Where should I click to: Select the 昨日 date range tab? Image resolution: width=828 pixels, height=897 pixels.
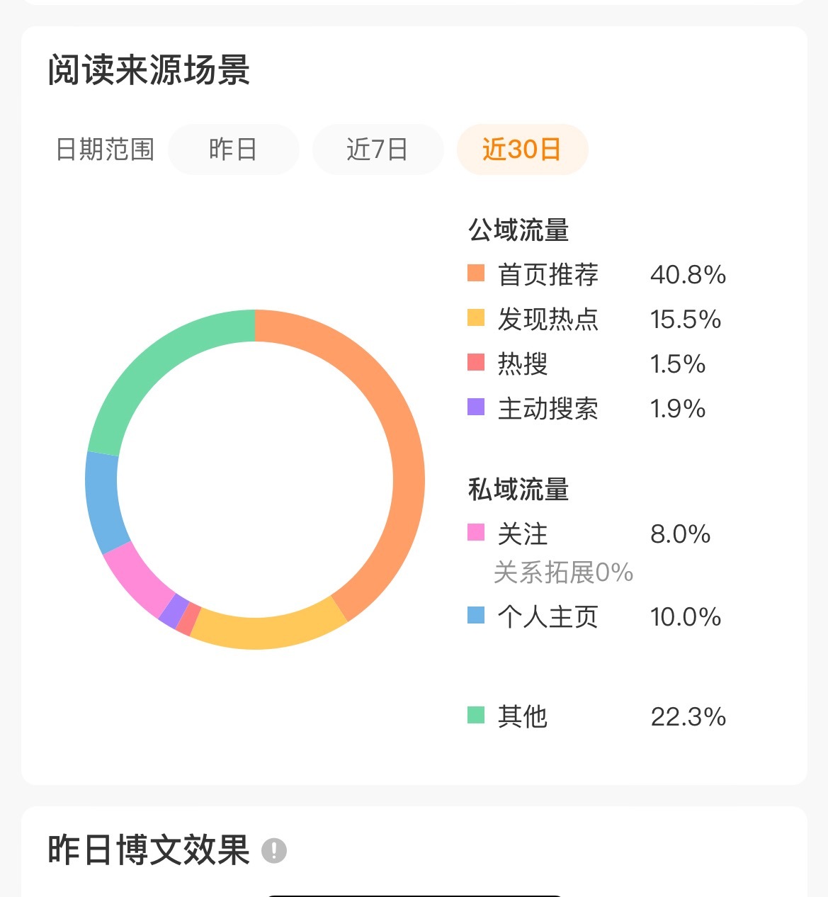coord(233,149)
